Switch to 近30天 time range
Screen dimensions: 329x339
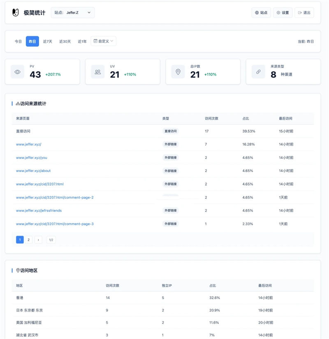coord(65,42)
